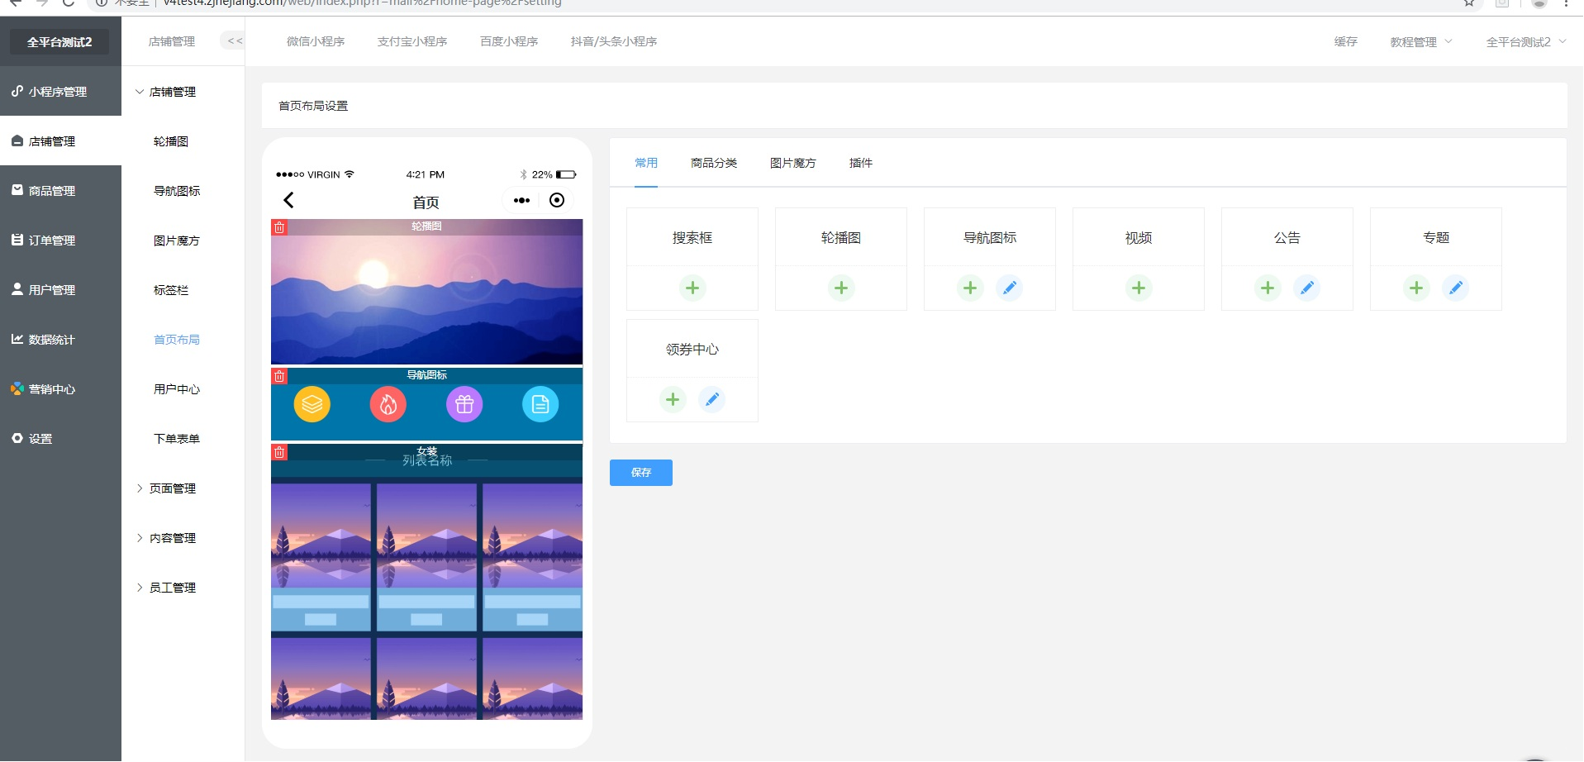
Task: Open 营销中心 in the dark sidebar
Action: [60, 388]
